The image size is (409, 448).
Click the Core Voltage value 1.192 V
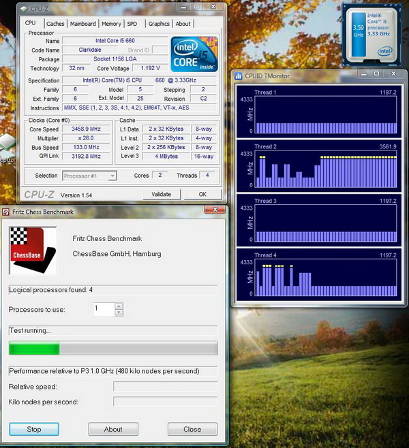(150, 68)
